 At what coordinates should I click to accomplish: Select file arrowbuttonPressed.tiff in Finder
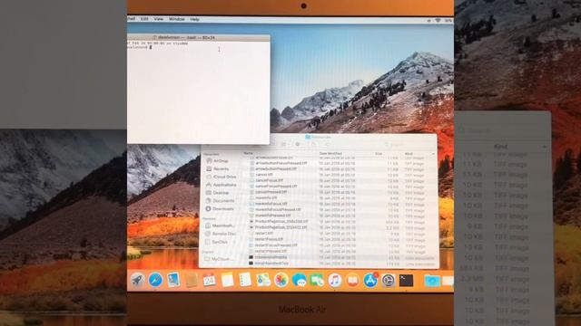click(276, 168)
